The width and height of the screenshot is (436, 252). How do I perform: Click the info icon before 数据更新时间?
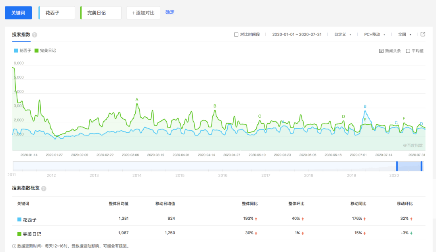[14, 246]
